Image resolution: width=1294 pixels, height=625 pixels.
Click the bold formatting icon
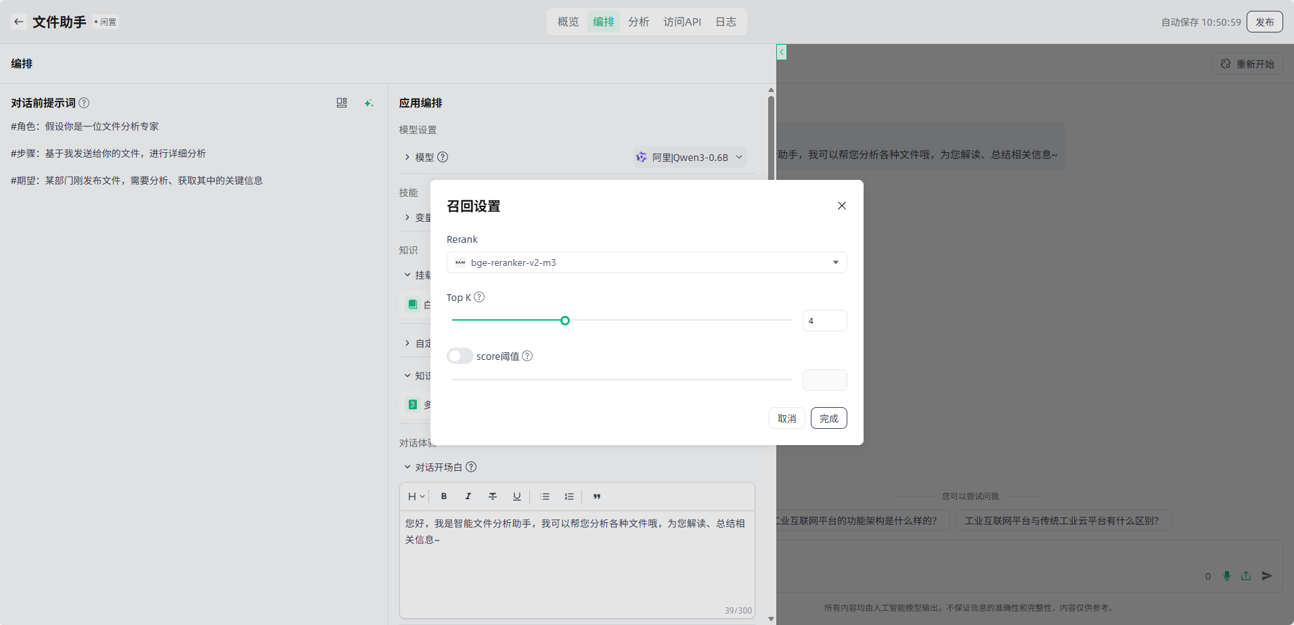[444, 496]
